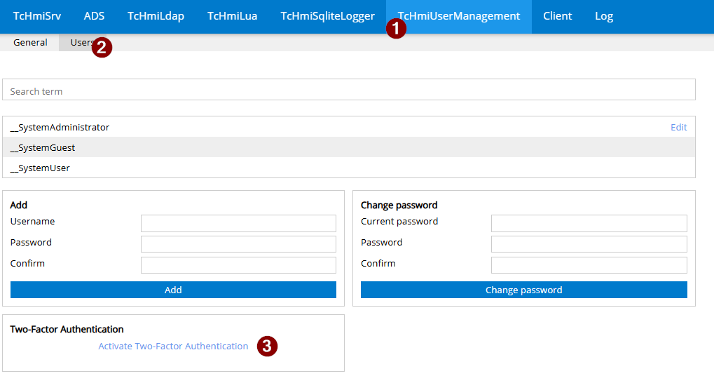Click the Password field in Add section
Screen dimensions: 714x383
click(239, 244)
